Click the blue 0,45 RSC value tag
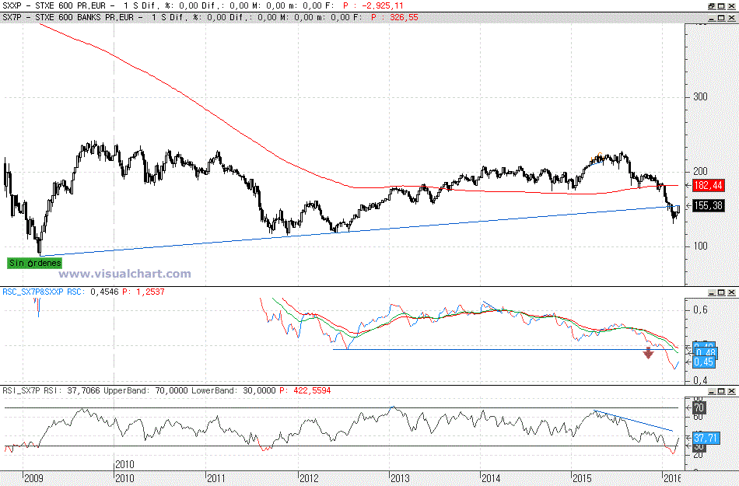 click(x=704, y=362)
